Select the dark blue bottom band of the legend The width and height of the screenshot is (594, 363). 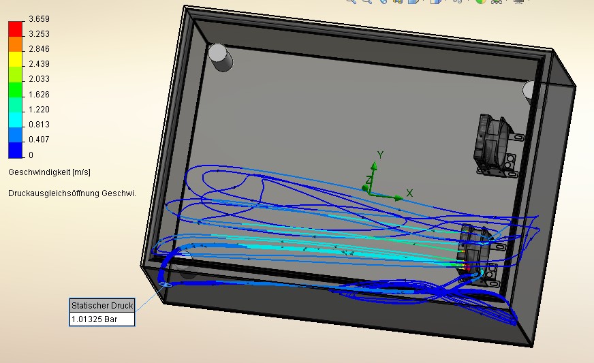[16, 150]
